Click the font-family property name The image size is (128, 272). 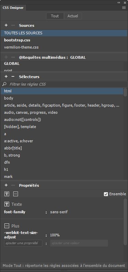click(15, 212)
